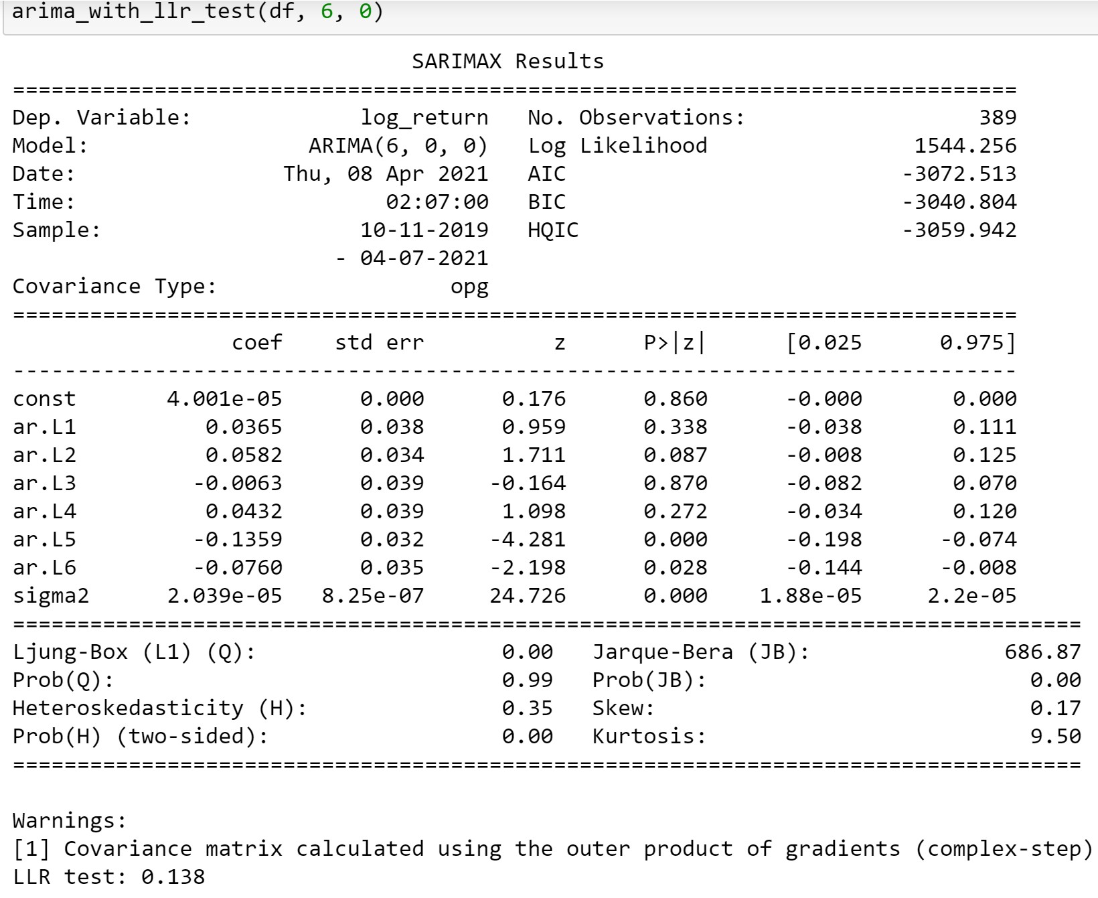Select the const p-value 0.860
Image resolution: width=1098 pixels, height=898 pixels.
coord(676,399)
